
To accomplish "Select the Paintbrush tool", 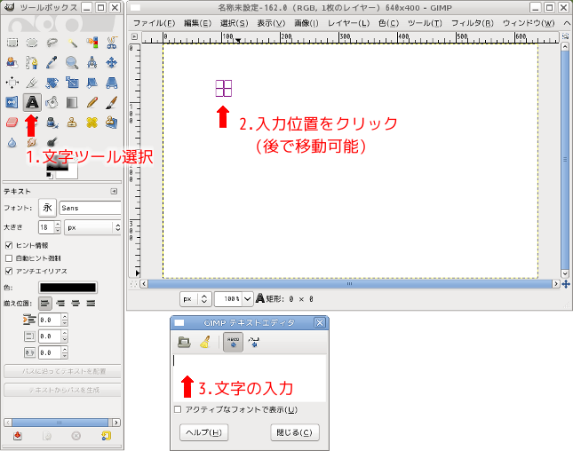I will coord(111,102).
